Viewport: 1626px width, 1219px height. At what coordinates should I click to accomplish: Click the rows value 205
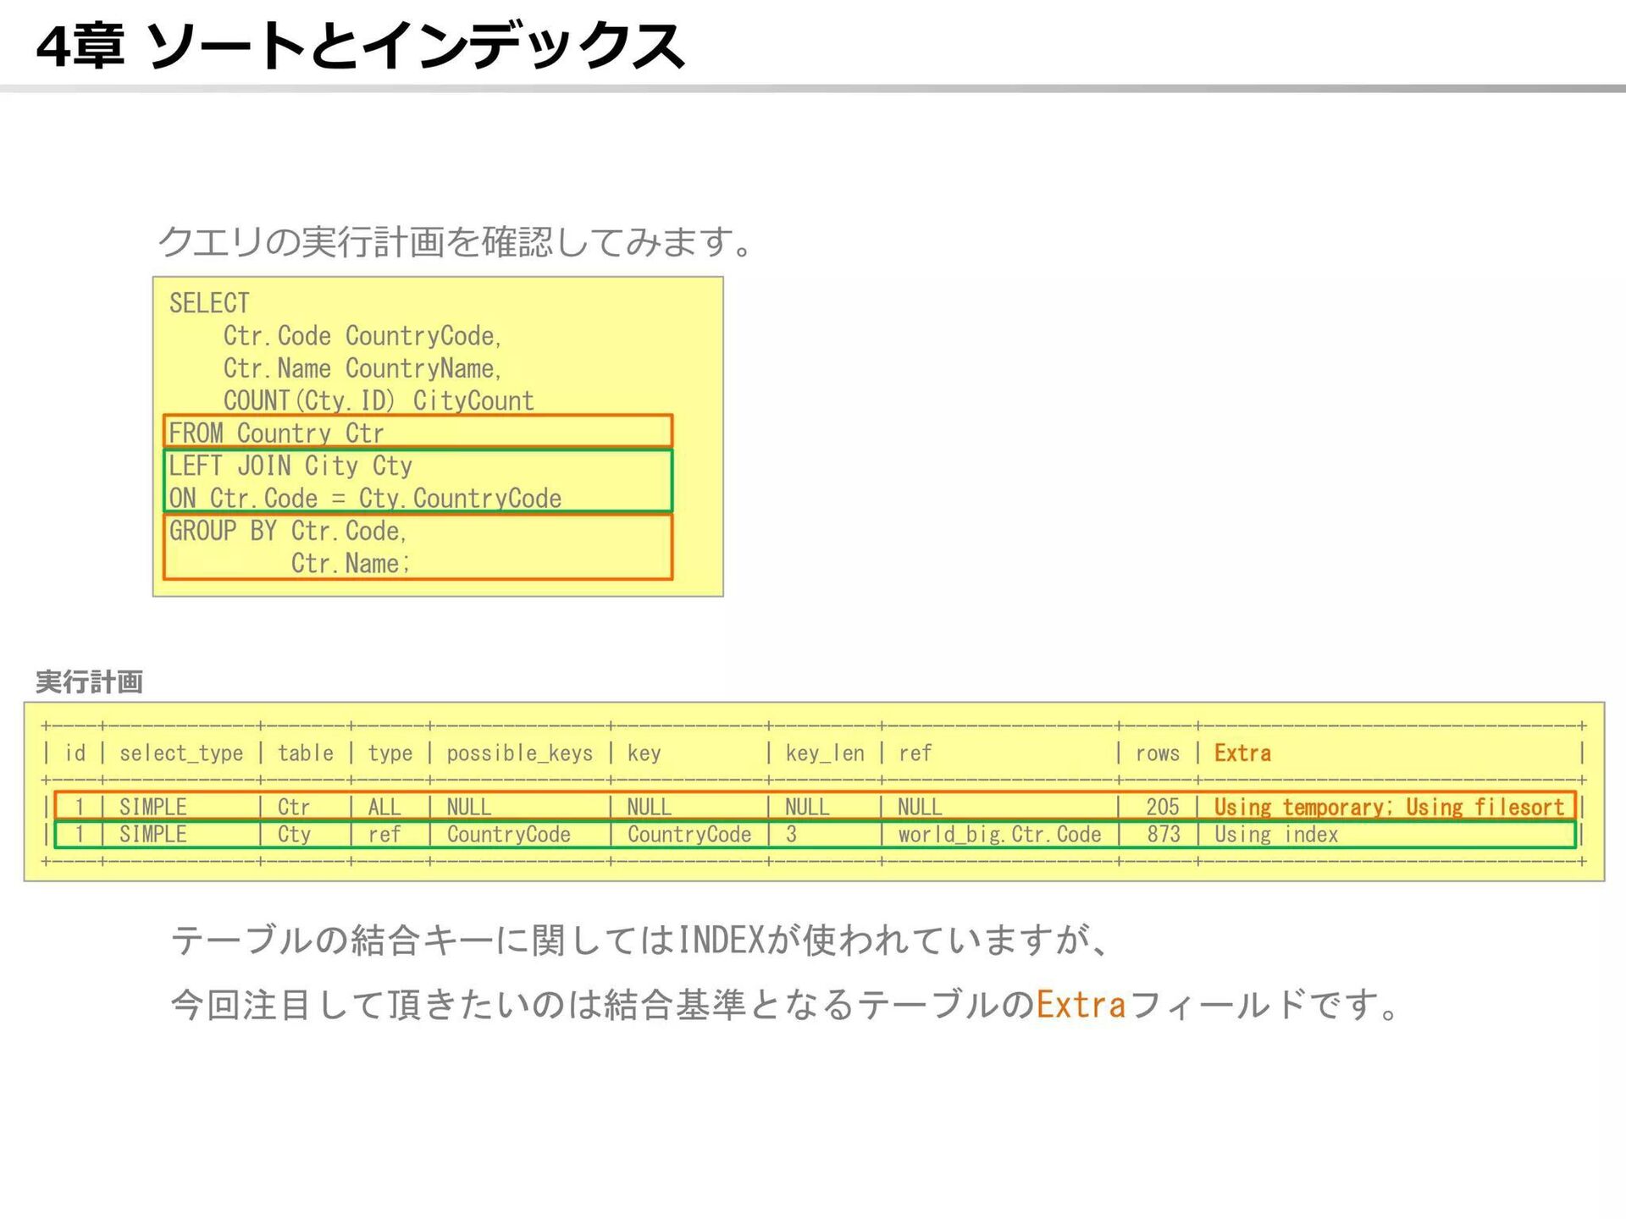1162,807
